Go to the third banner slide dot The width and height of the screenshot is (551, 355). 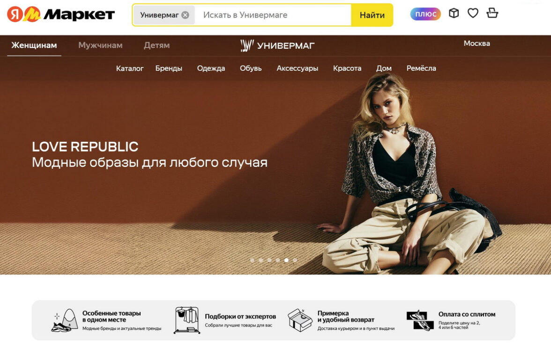[269, 260]
